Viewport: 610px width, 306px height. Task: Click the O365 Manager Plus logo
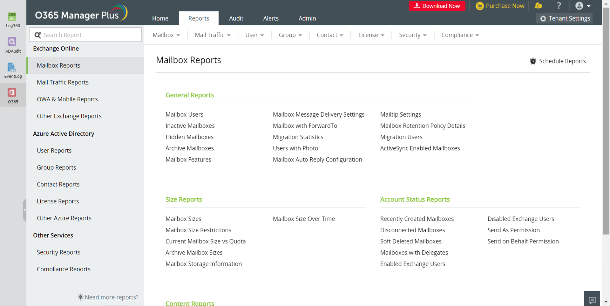click(x=81, y=13)
